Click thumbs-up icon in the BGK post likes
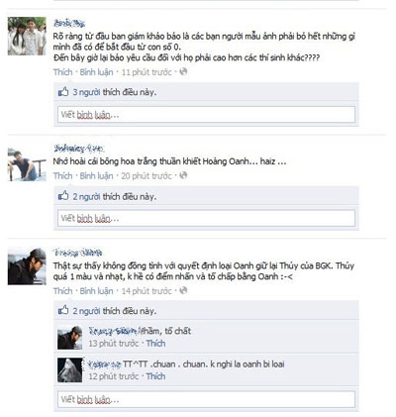Image resolution: width=396 pixels, height=417 pixels. coord(63,310)
